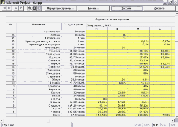The image size is (178, 127).
Task: Click the Печать print button
Action: pos(94,9)
